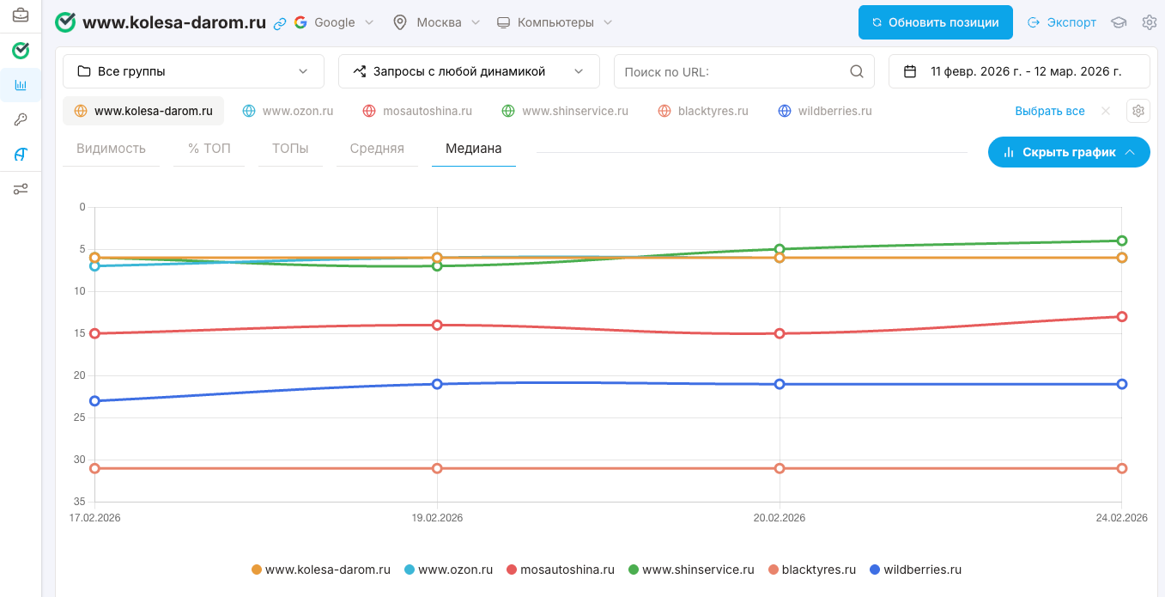Open the sliders settings icon in sidebar
This screenshot has width=1165, height=597.
click(x=21, y=189)
